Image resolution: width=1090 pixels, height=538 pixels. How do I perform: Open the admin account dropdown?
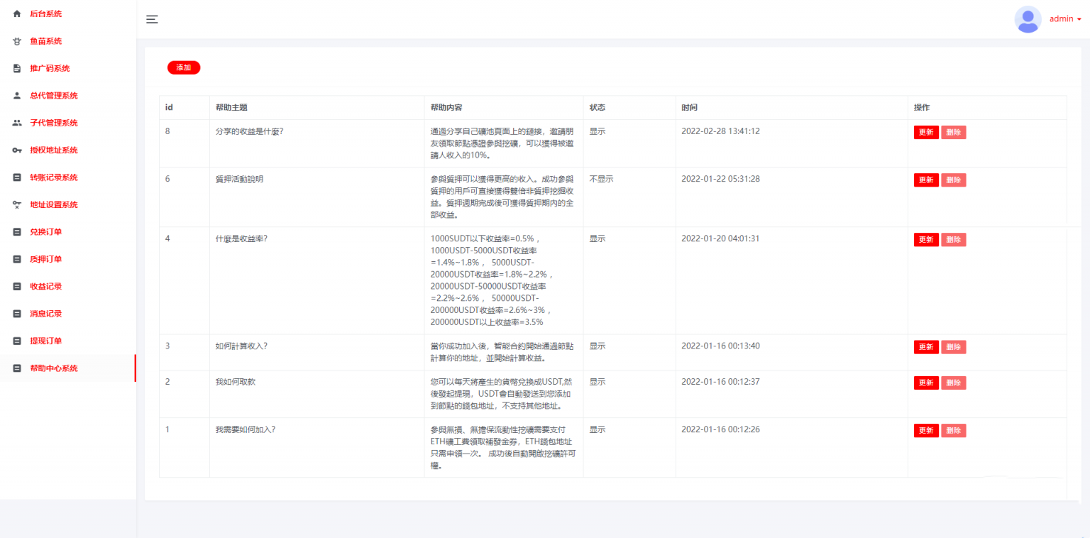[x=1065, y=19]
